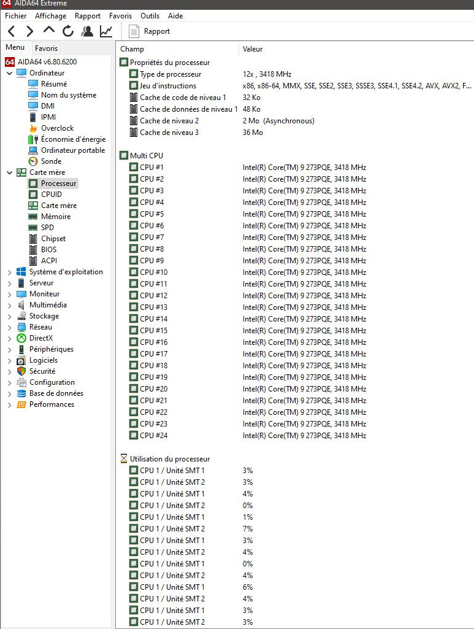Image resolution: width=474 pixels, height=629 pixels.
Task: Click the Performances benchmark icon
Action: pos(21,404)
